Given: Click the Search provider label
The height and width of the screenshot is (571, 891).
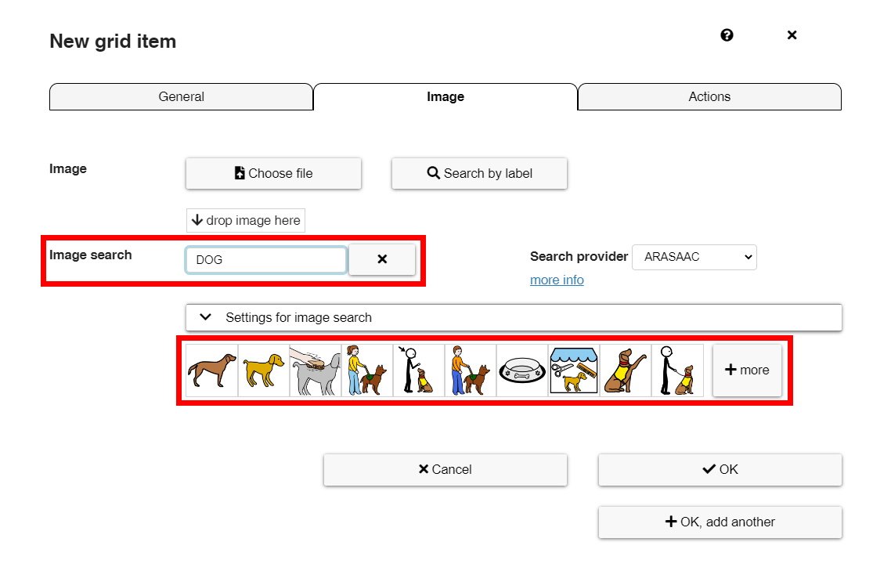Looking at the screenshot, I should pos(579,256).
